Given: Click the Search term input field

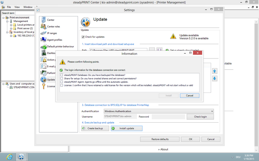Looking at the screenshot, I should 25,13.
